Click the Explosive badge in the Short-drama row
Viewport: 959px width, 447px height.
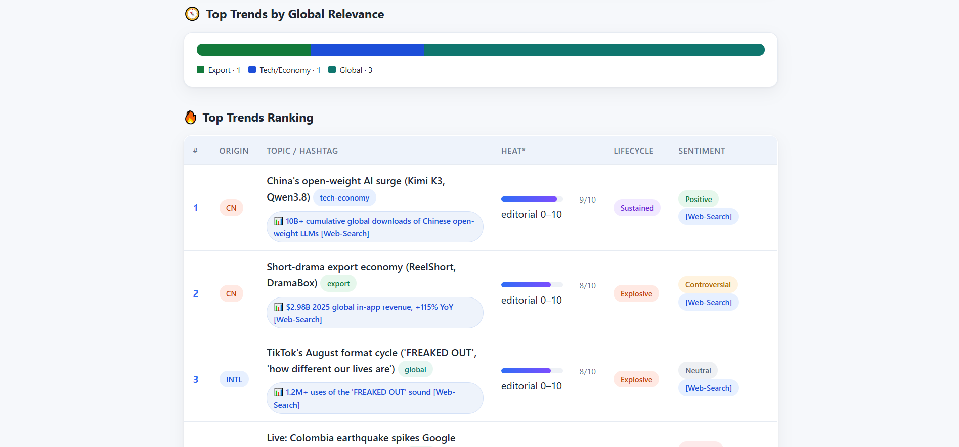click(x=636, y=293)
